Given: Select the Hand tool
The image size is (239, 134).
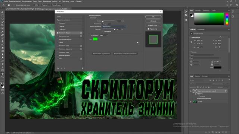Looking at the screenshot, I should (x=3, y=74).
